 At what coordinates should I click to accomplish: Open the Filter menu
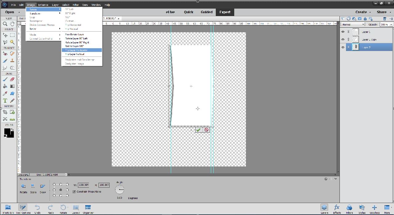(x=76, y=5)
